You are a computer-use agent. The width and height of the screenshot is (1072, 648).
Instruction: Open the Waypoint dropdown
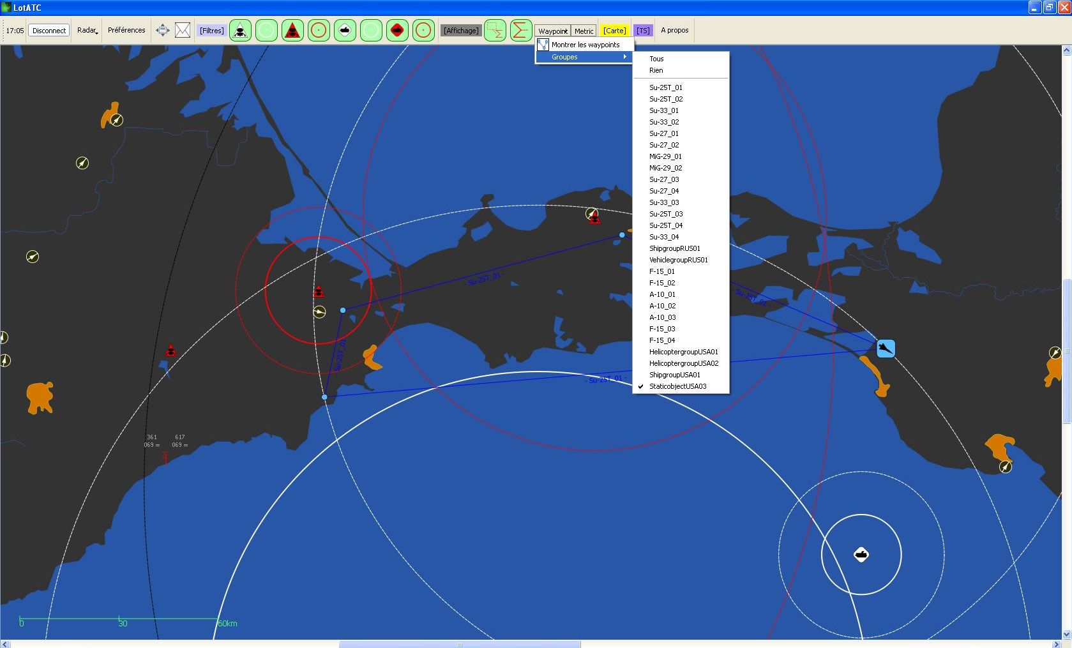click(x=552, y=31)
